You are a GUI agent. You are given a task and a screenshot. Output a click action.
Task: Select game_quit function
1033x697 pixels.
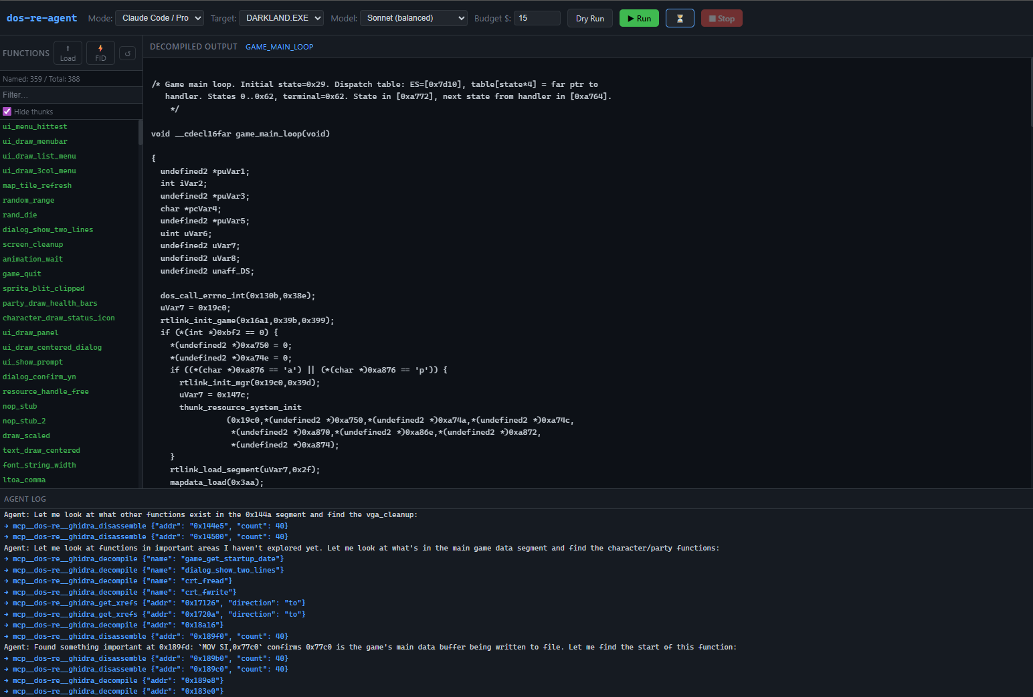coord(22,274)
